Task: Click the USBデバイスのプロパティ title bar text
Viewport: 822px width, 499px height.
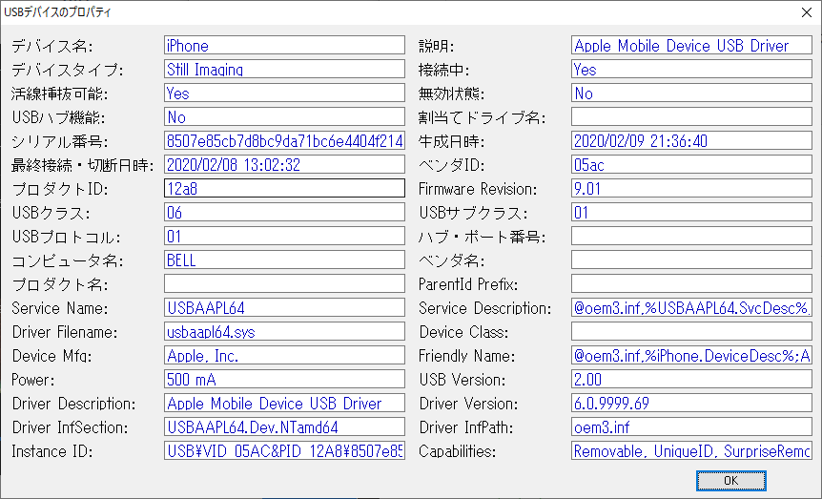Action: click(x=57, y=12)
